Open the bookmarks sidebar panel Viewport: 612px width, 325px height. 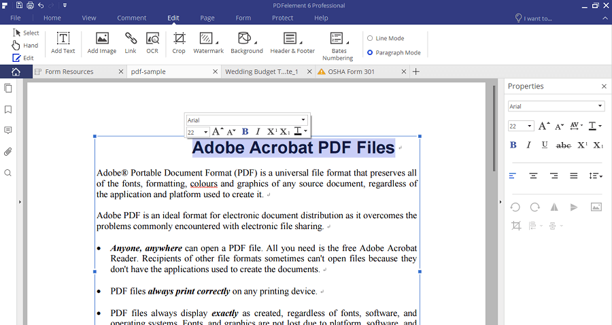[7, 109]
